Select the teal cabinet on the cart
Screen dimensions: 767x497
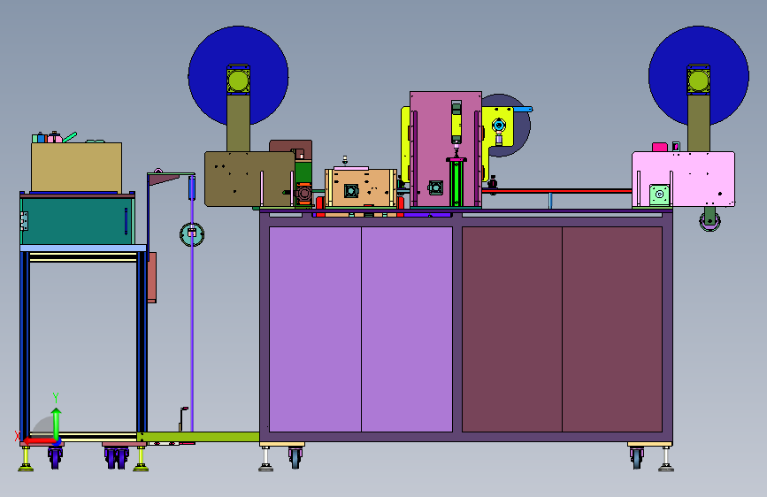pyautogui.click(x=77, y=221)
